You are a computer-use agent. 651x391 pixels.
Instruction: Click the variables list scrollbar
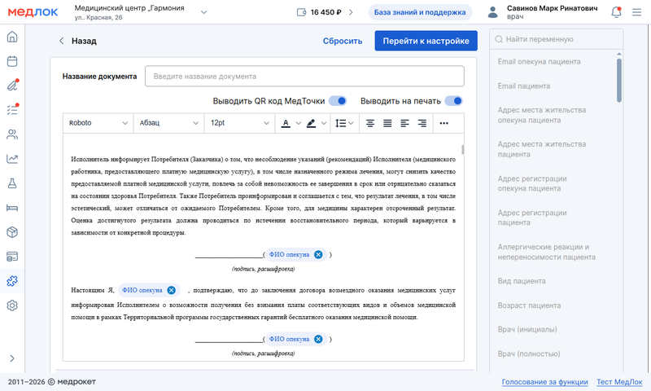(x=619, y=80)
